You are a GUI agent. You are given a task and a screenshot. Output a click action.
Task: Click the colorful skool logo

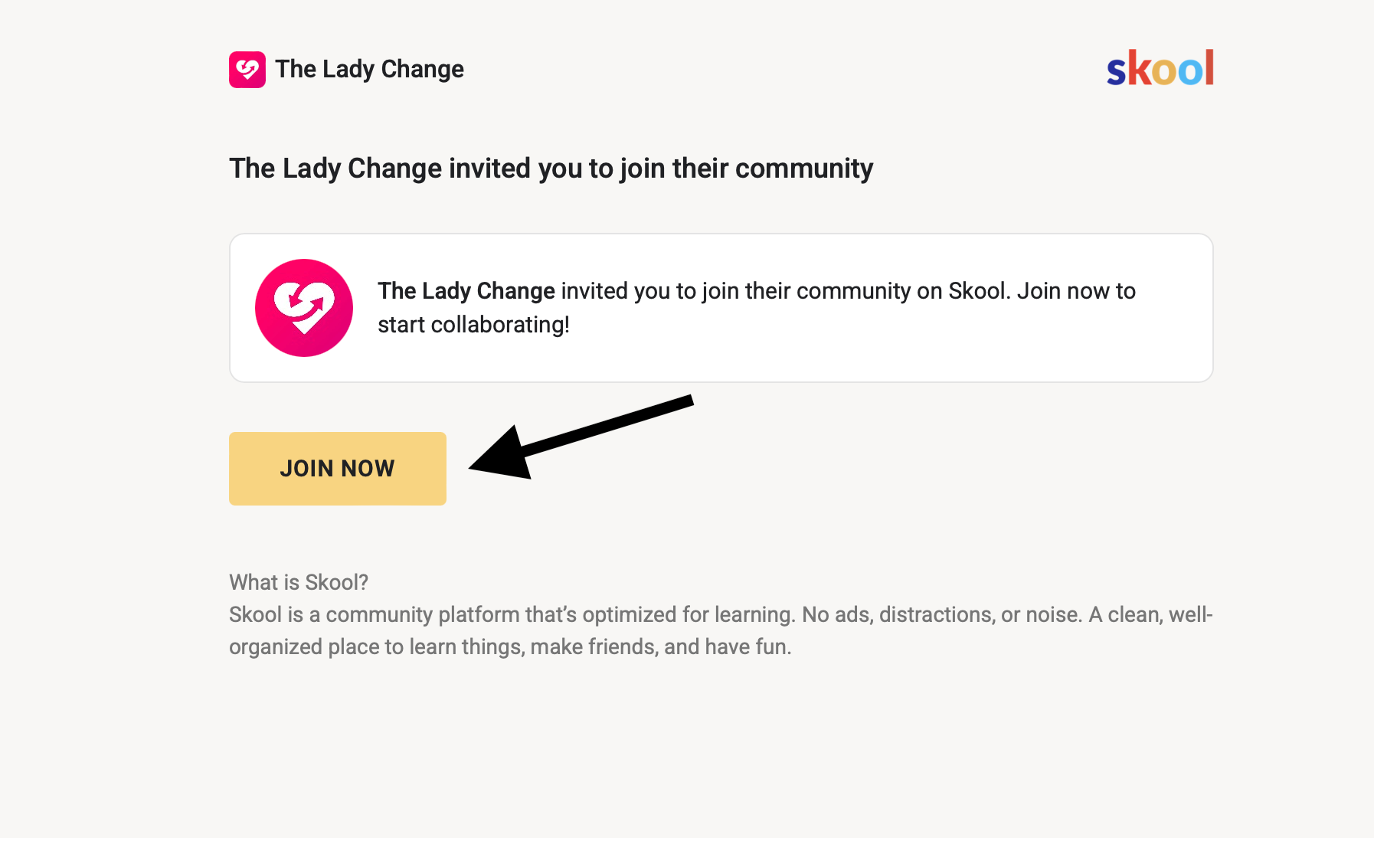coord(1160,69)
